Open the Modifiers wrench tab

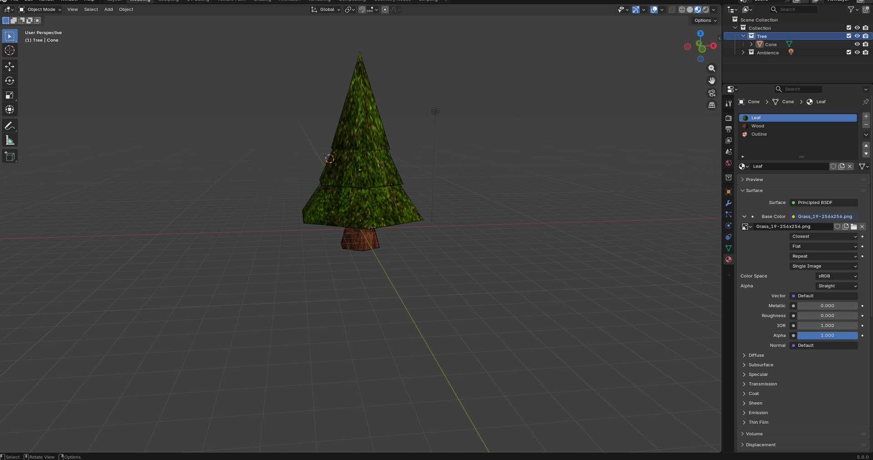[x=728, y=203]
